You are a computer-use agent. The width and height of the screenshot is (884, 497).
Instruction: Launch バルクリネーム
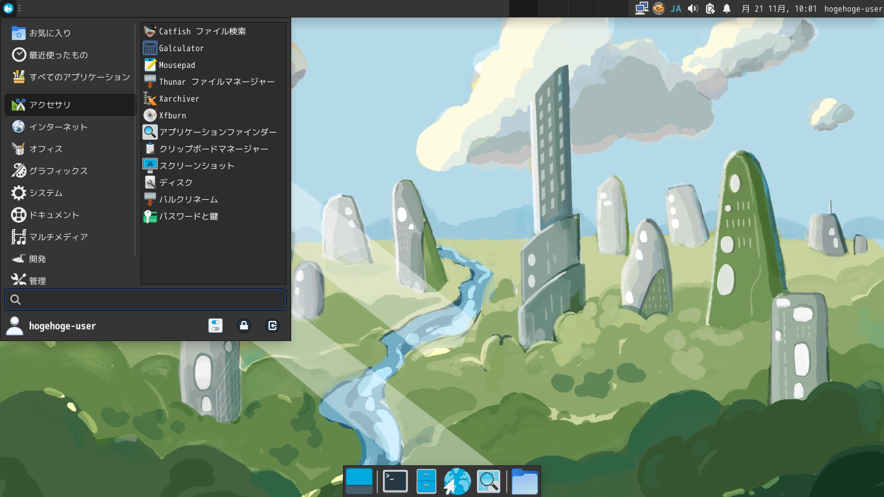click(214, 199)
